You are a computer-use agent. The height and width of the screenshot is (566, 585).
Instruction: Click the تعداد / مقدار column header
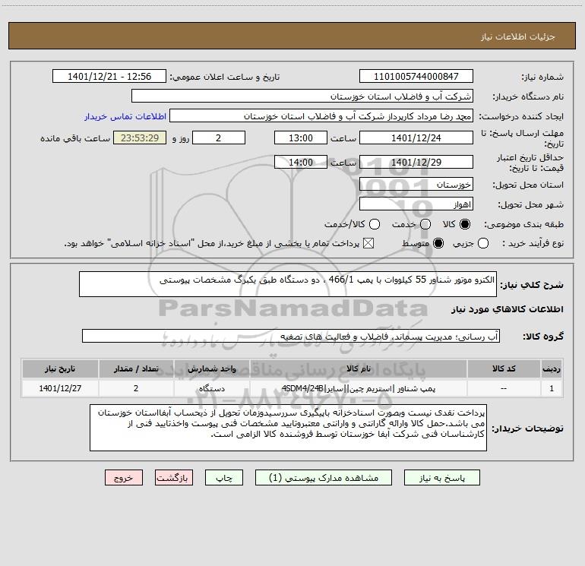click(x=136, y=368)
